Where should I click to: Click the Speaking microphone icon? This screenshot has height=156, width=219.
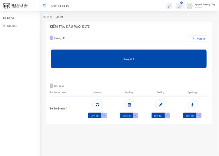(x=192, y=105)
